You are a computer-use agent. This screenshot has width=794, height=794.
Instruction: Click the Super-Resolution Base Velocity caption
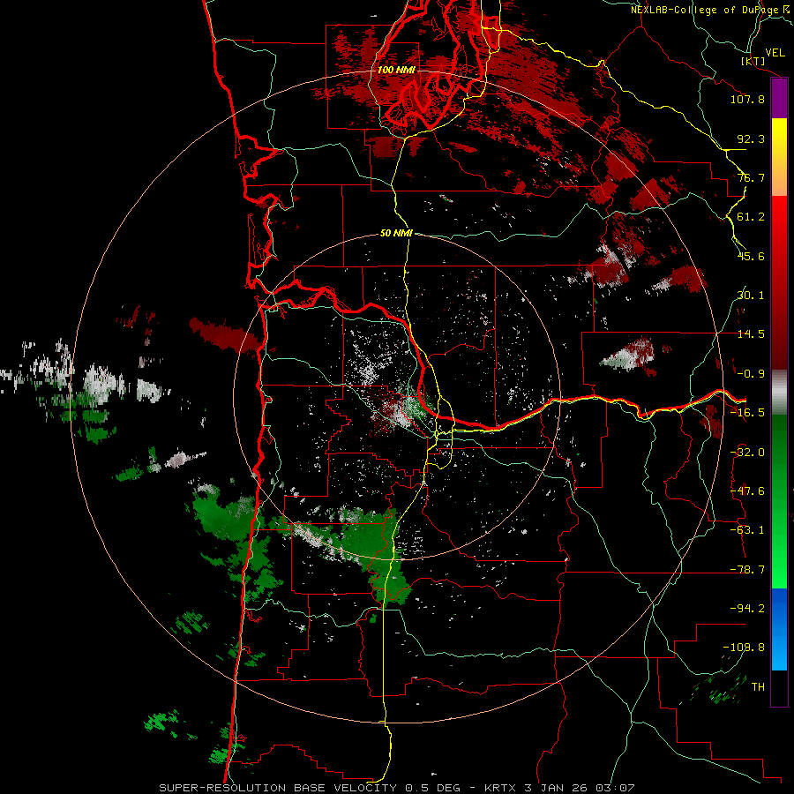396,788
